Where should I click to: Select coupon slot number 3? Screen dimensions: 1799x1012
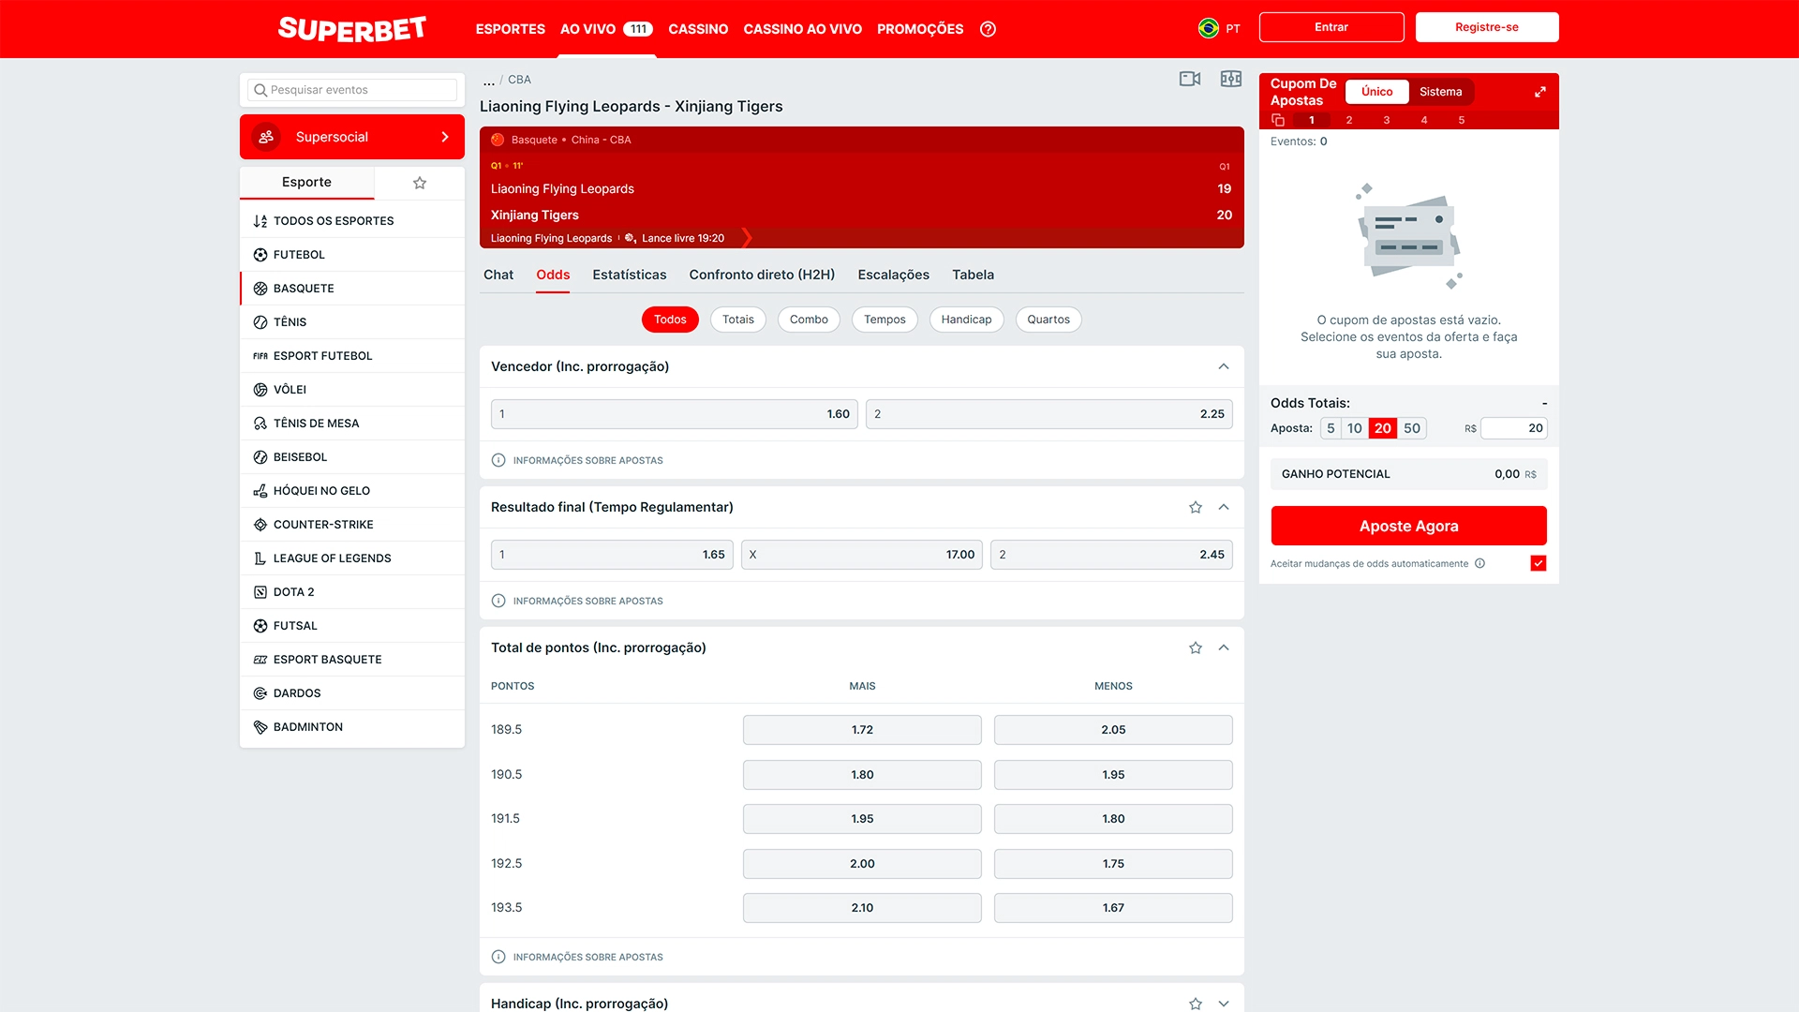[x=1387, y=120]
